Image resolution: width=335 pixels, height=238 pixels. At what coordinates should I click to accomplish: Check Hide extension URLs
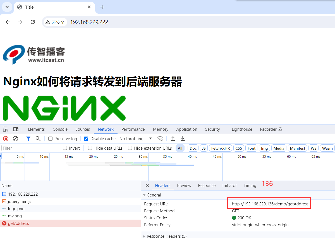(x=130, y=148)
